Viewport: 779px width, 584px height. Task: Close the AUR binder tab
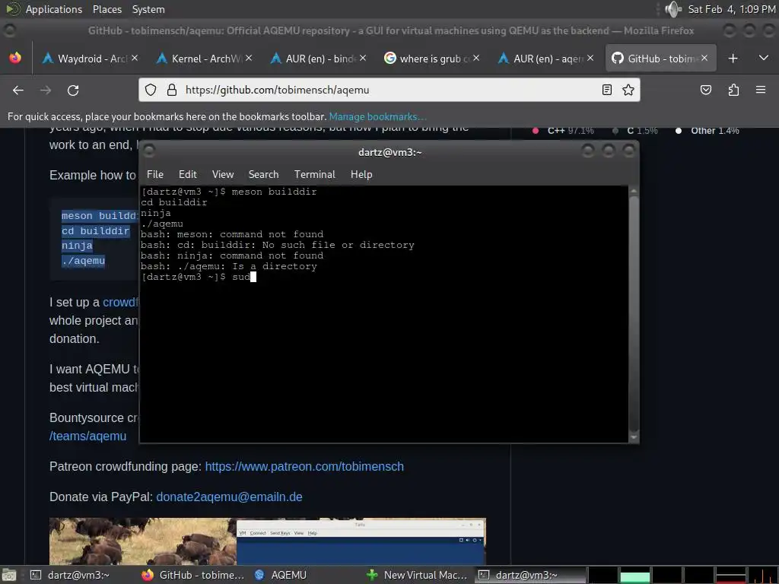point(363,58)
